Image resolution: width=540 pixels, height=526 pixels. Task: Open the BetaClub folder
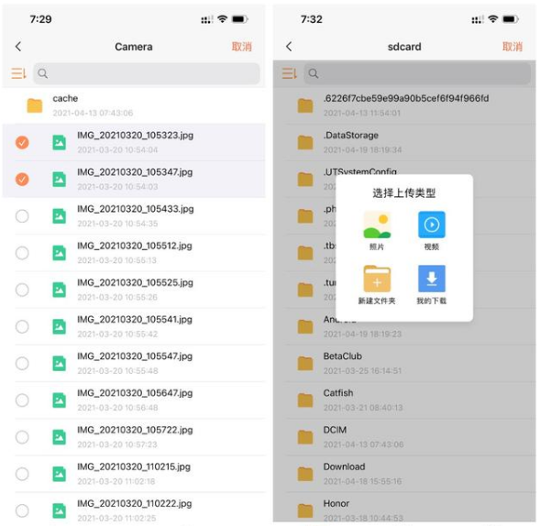point(404,364)
